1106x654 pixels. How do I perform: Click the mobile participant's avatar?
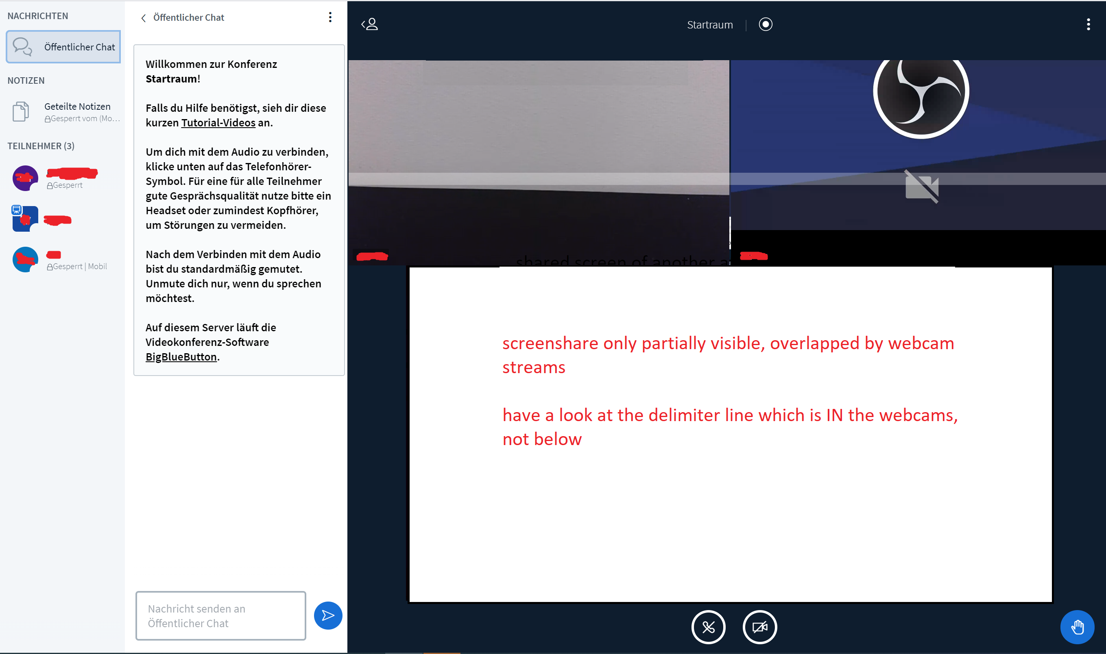25,259
